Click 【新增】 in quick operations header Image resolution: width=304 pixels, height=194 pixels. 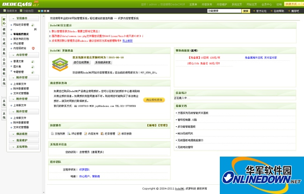point(152,125)
